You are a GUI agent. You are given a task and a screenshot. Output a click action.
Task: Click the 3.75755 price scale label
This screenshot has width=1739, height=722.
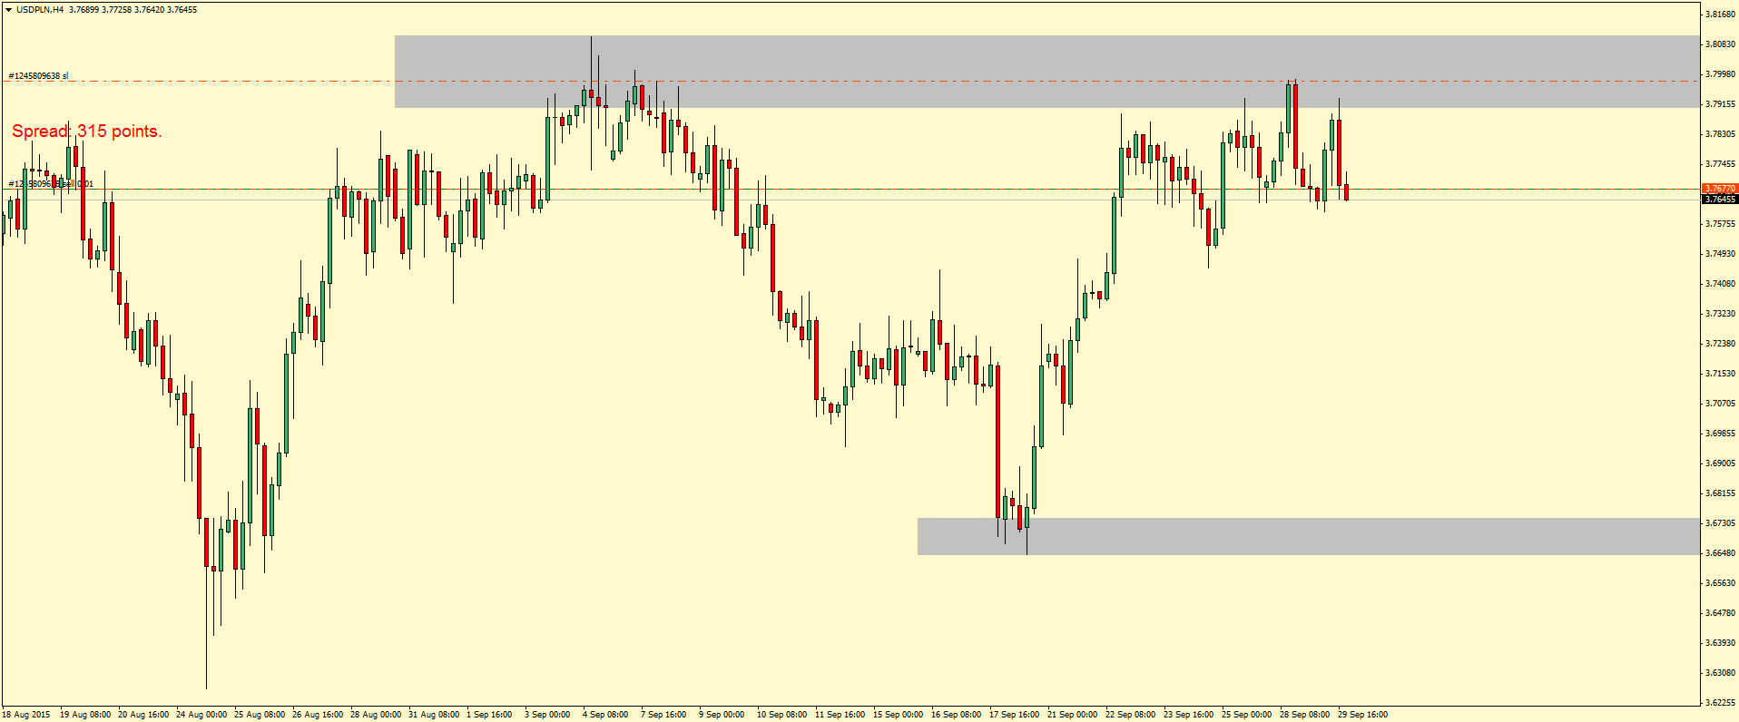pos(1720,224)
